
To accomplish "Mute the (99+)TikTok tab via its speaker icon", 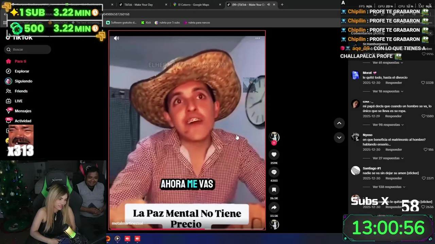I will click(268, 5).
